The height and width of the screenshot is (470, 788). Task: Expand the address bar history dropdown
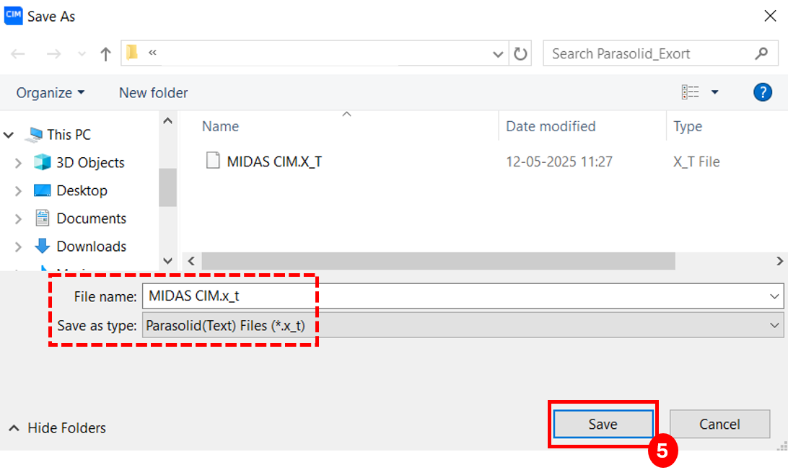tap(497, 54)
